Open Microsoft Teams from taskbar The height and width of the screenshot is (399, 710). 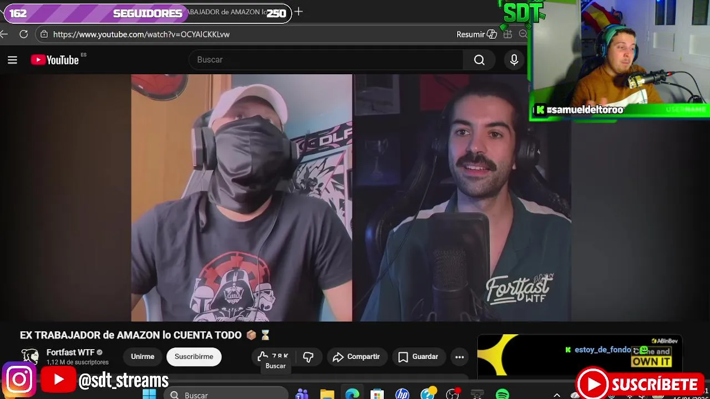(302, 395)
